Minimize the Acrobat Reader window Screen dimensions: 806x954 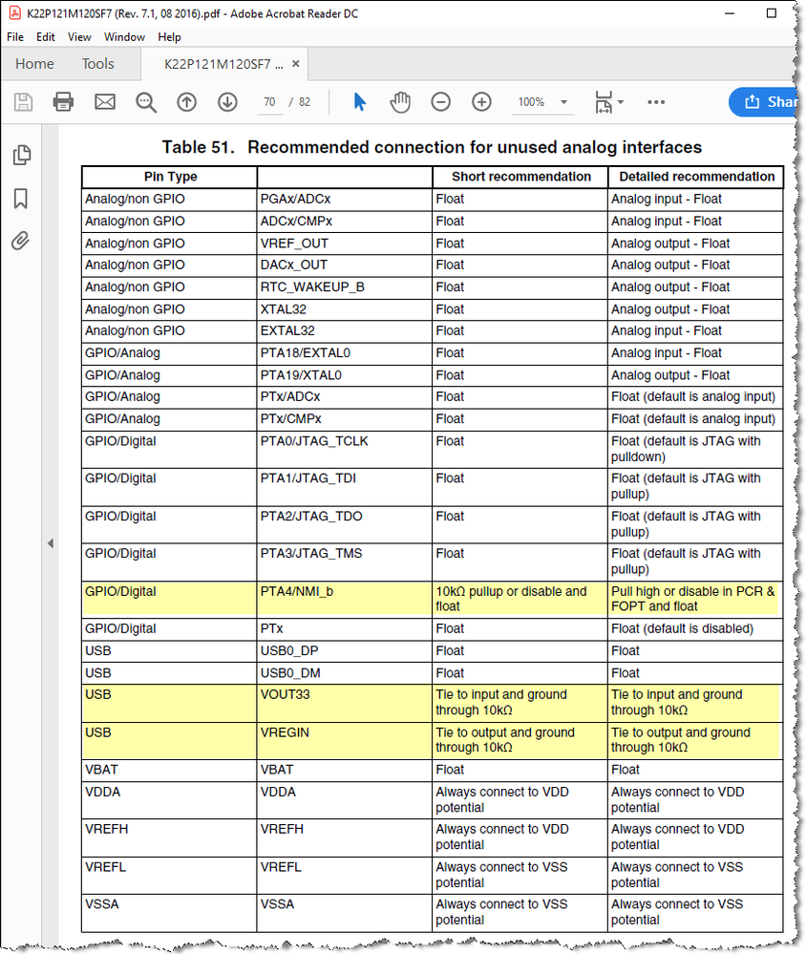pos(730,12)
